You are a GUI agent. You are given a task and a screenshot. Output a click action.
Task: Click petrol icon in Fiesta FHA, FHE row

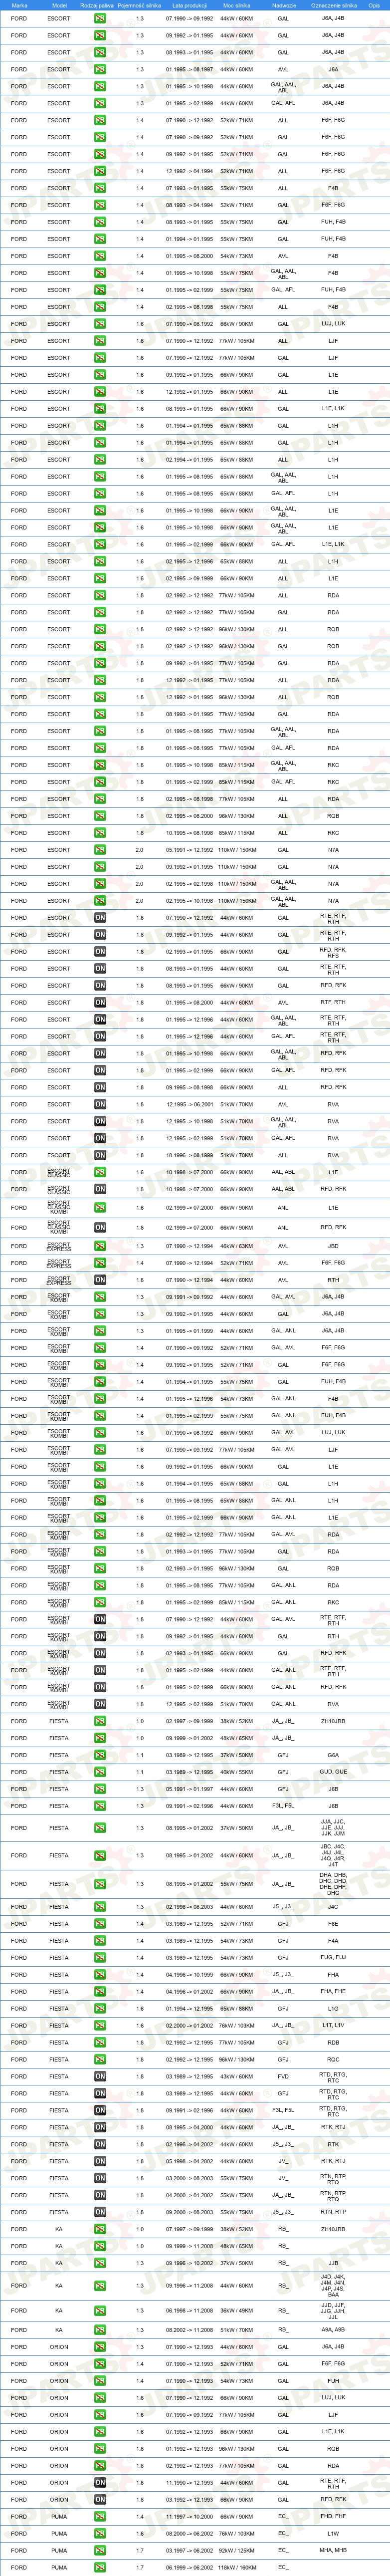pos(100,1992)
